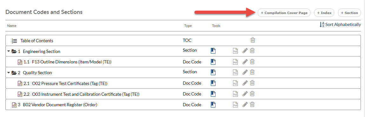The height and width of the screenshot is (117, 365).
Task: Delete F13 Outline Dimensions doc code
Action: (x=252, y=62)
